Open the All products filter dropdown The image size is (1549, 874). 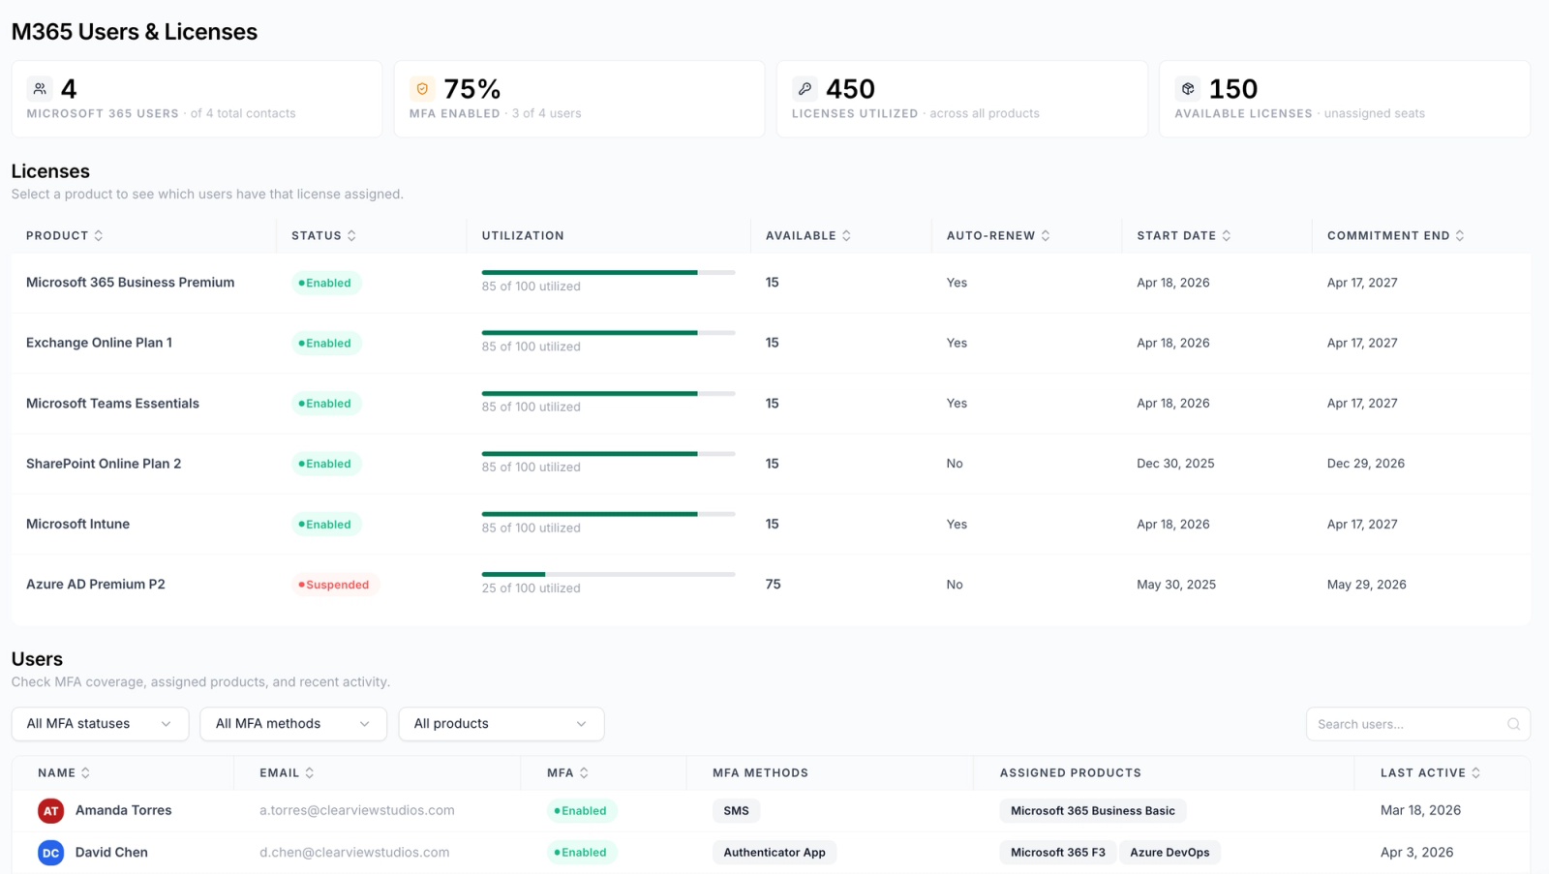tap(501, 724)
